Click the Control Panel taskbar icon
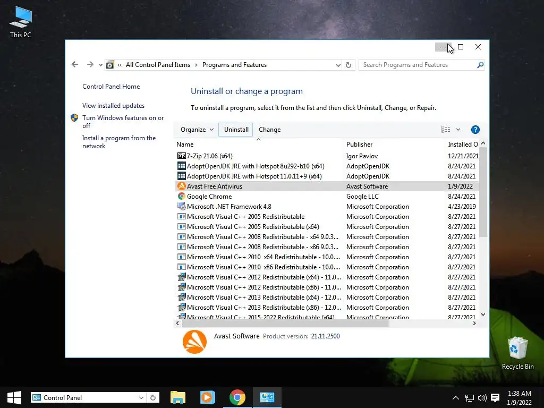This screenshot has width=544, height=408. (267, 397)
